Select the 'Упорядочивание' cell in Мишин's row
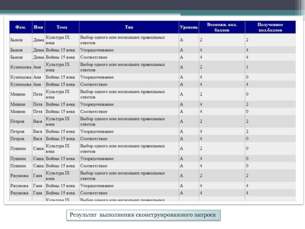The height and width of the screenshot is (229, 305). (97, 104)
